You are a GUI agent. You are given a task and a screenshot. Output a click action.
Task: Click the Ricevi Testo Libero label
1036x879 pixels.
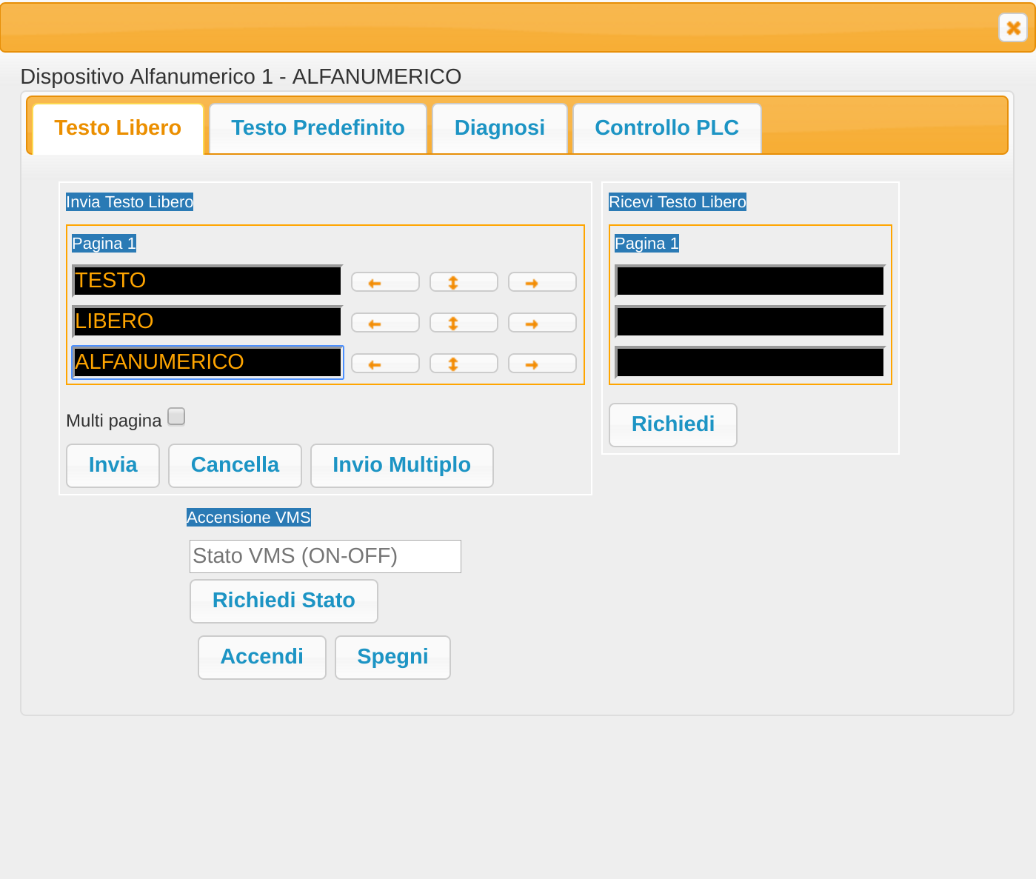coord(678,202)
